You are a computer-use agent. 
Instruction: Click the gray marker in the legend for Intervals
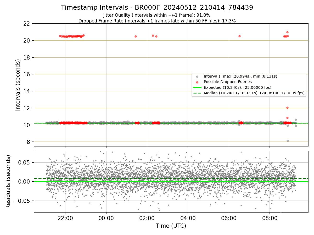click(197, 77)
